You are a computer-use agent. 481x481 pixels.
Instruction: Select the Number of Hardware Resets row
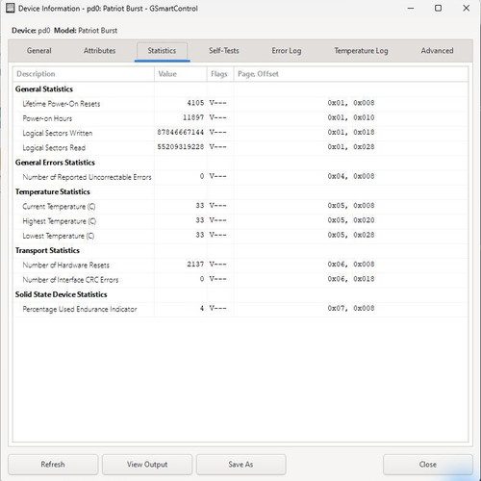[240, 266]
